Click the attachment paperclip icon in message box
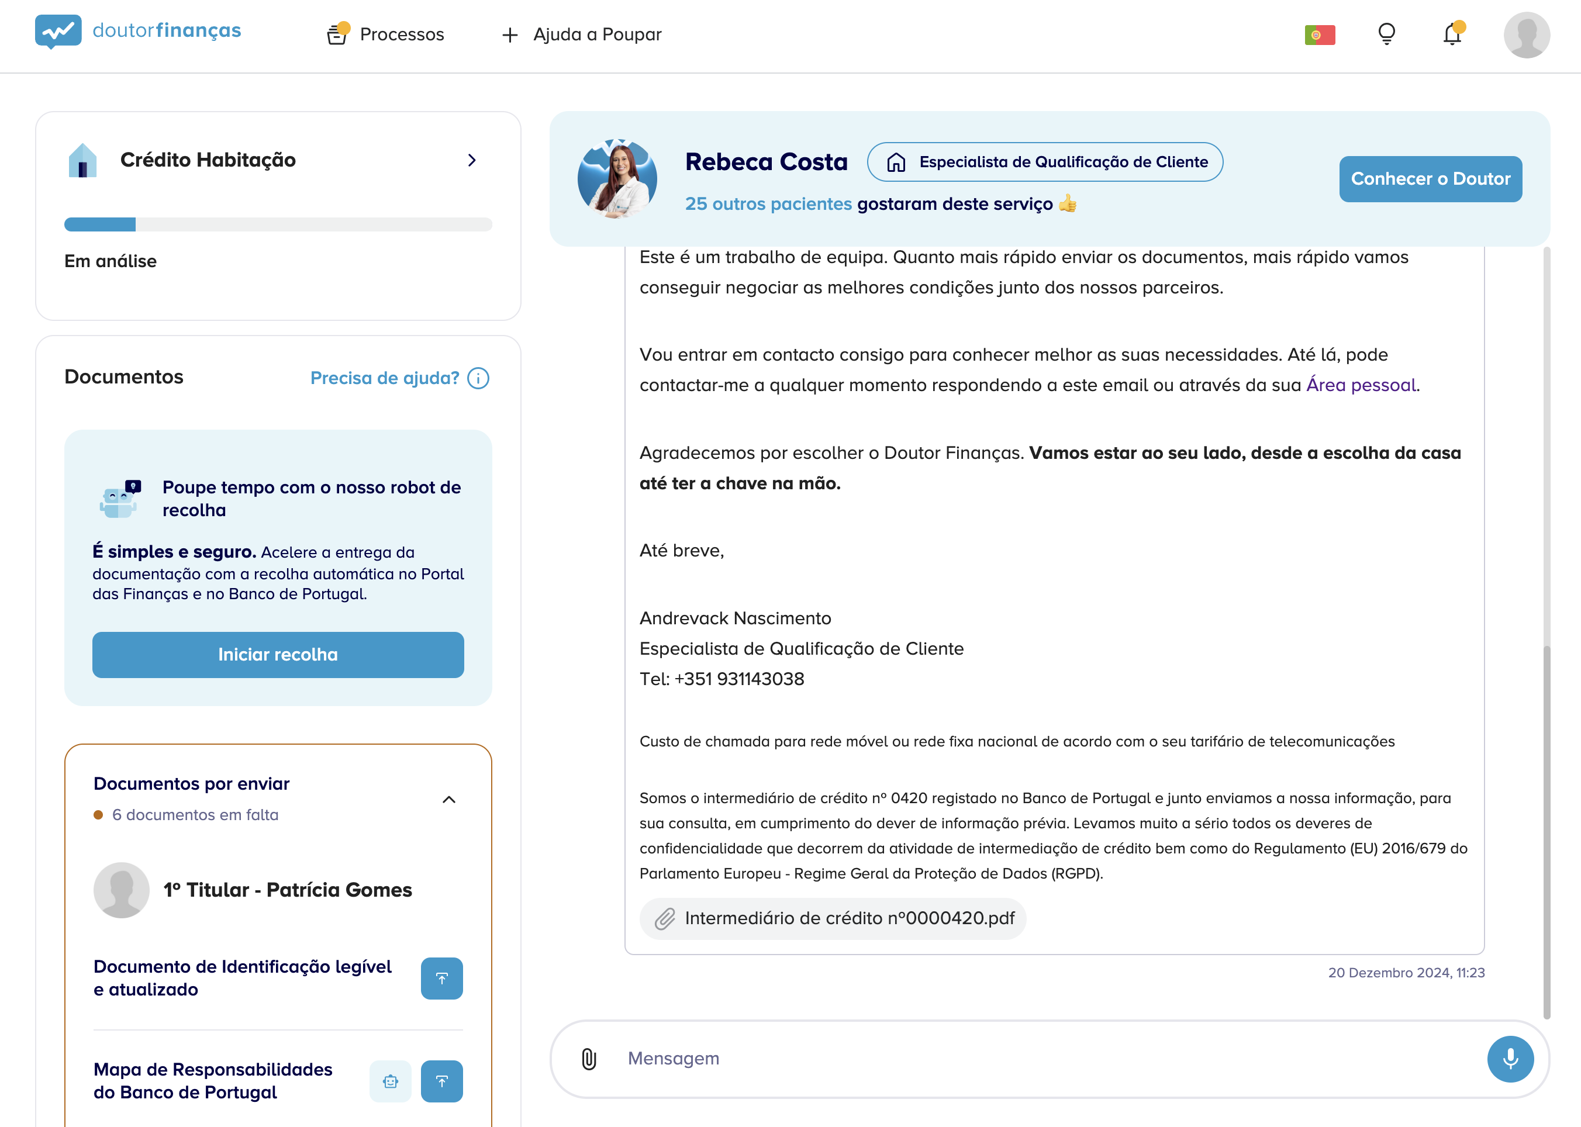 [589, 1058]
